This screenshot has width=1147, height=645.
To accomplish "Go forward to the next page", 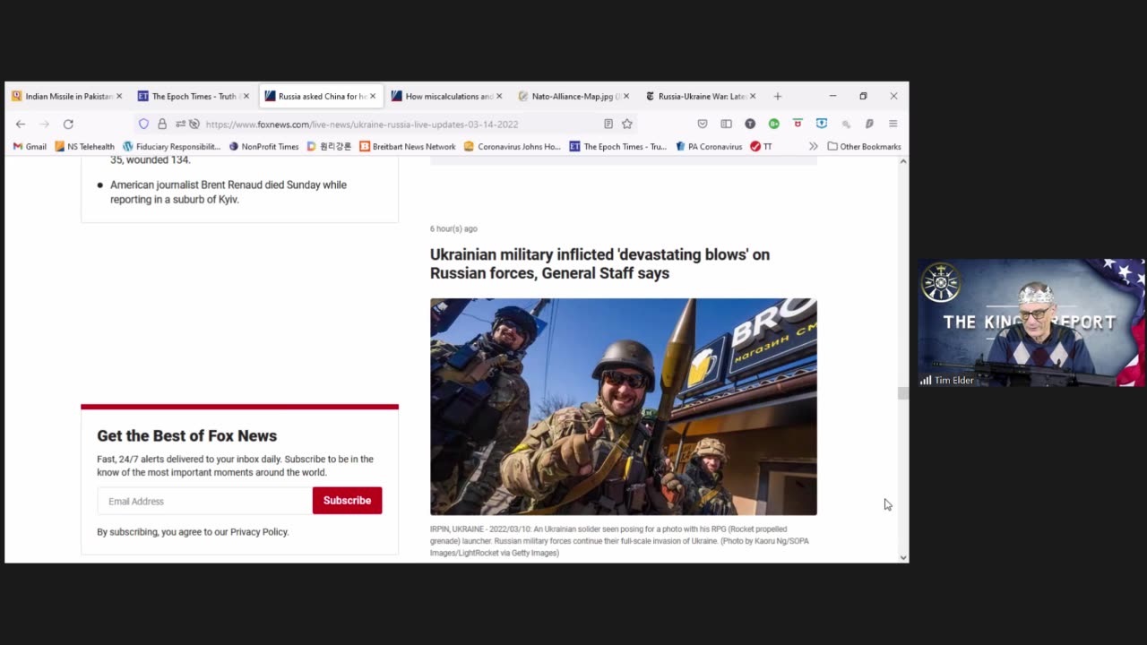I will [44, 124].
